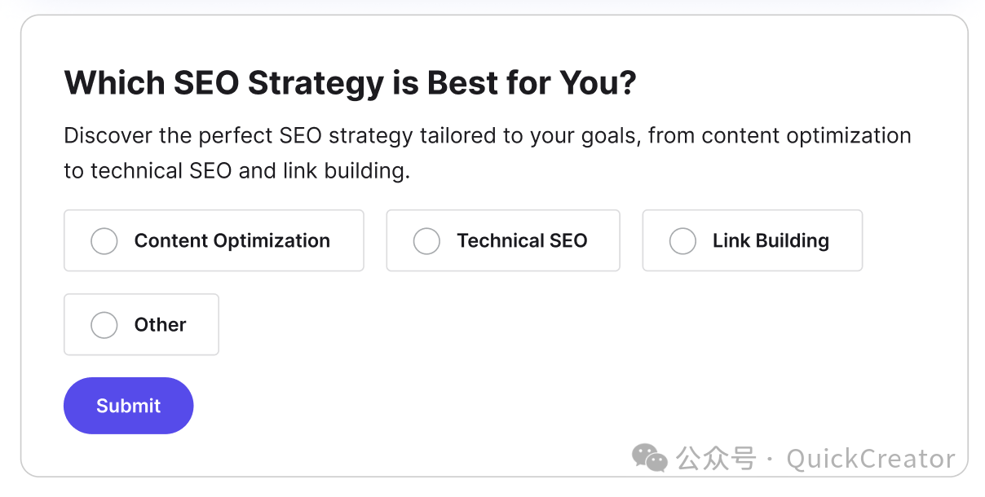This screenshot has height=497, width=985.
Task: Click the "公众号" watermark text
Action: [x=716, y=459]
